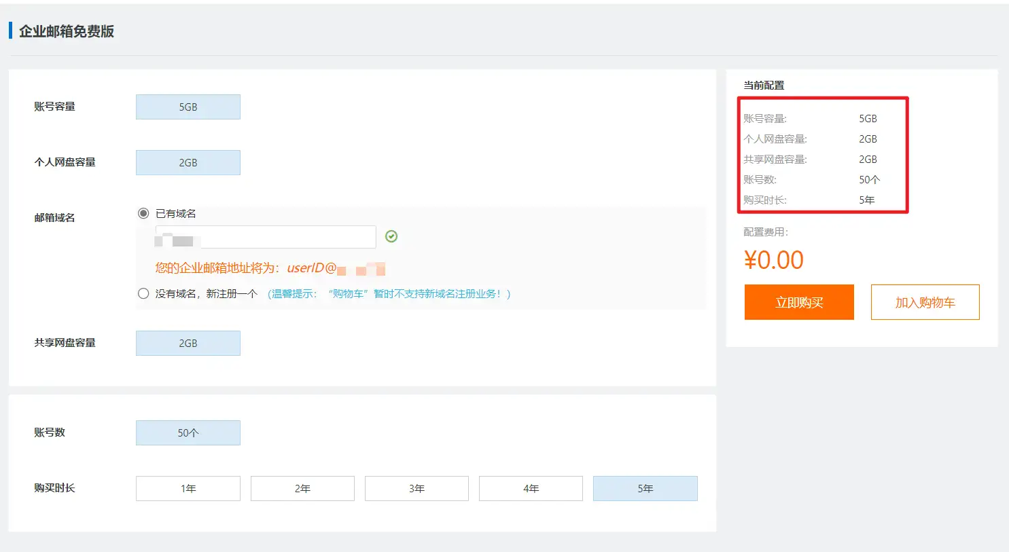Select the 3年 purchase duration
Image resolution: width=1009 pixels, height=552 pixels.
(x=417, y=488)
